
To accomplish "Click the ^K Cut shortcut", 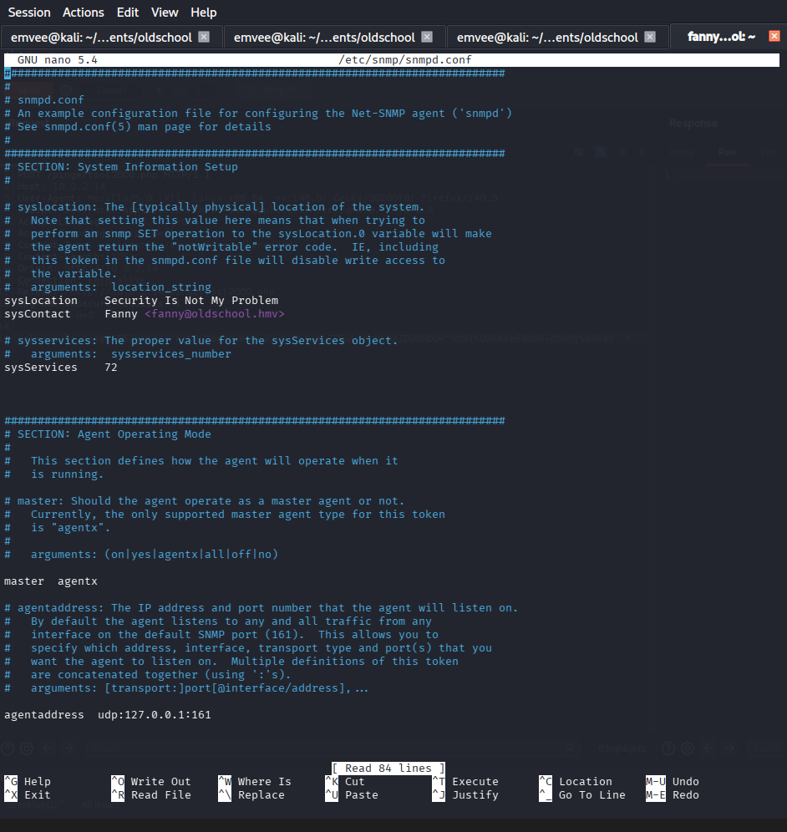I will [x=345, y=782].
